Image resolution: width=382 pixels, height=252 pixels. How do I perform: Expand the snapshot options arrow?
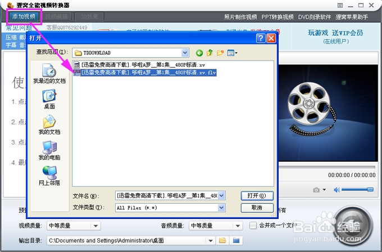pos(324,190)
